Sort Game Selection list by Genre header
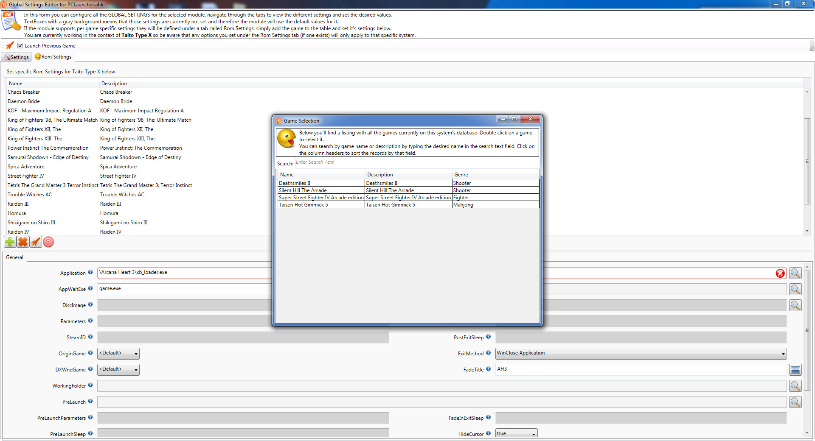Viewport: 815px width, 441px height. (495, 175)
